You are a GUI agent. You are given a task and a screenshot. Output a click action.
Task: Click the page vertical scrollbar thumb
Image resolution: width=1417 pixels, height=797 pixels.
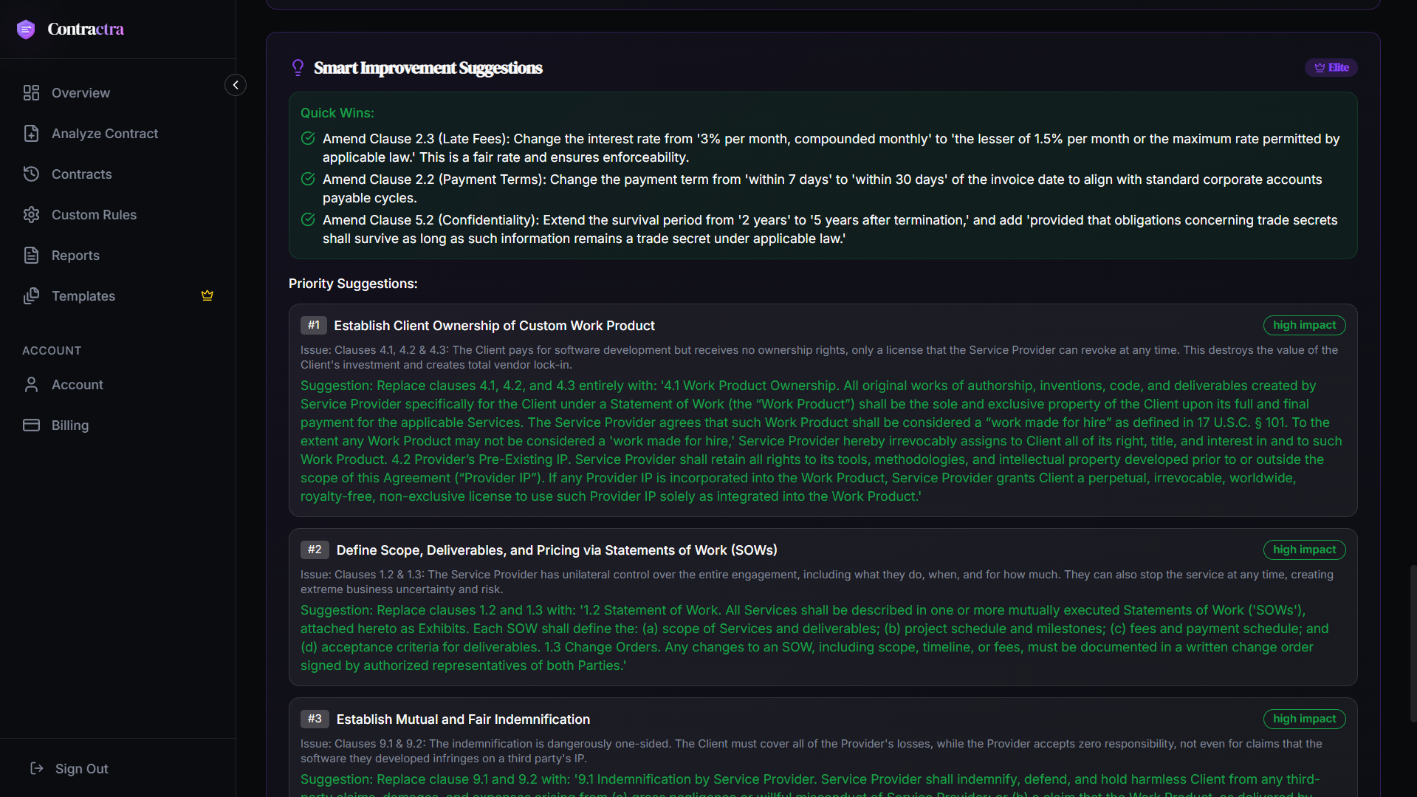[x=1413, y=643]
